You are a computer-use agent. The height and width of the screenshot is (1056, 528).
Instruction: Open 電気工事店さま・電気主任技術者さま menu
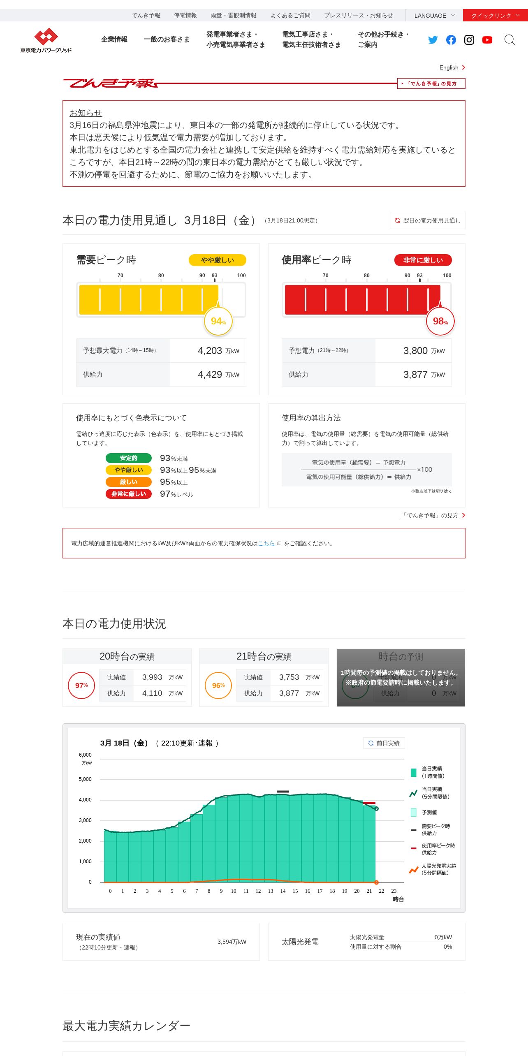[x=311, y=39]
